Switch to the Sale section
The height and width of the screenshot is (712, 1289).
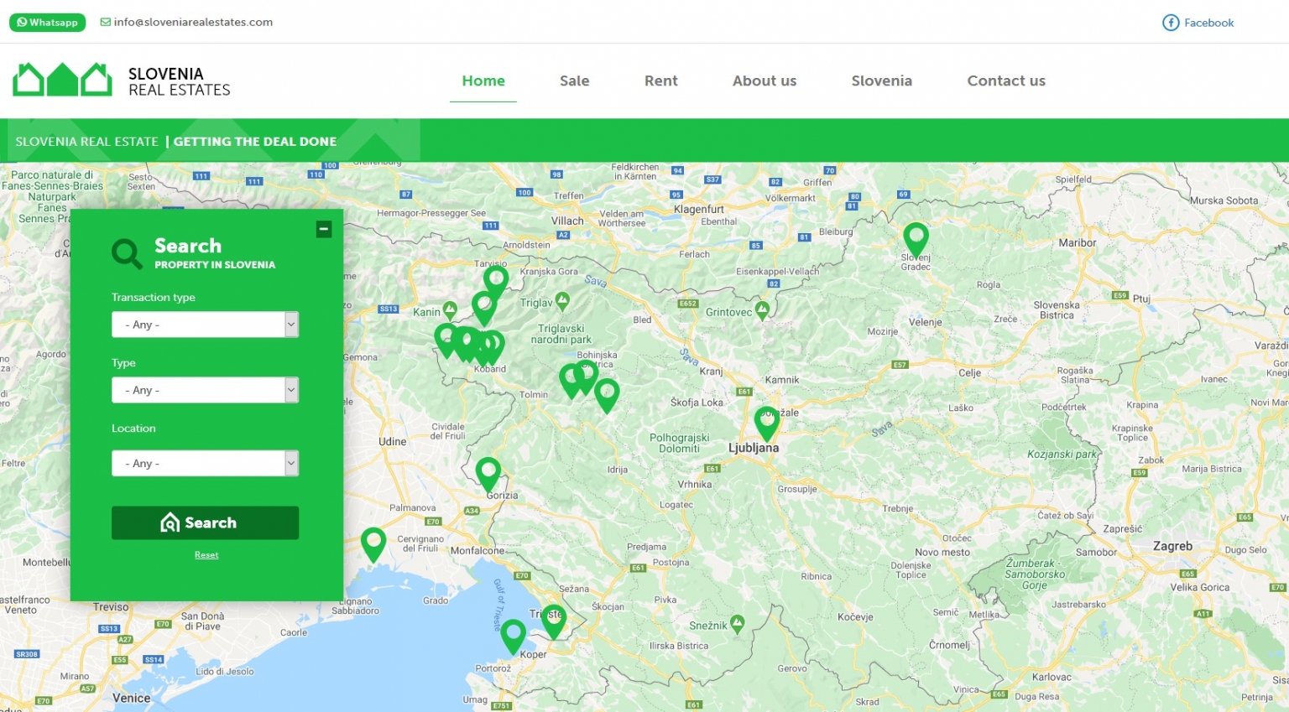pyautogui.click(x=574, y=81)
